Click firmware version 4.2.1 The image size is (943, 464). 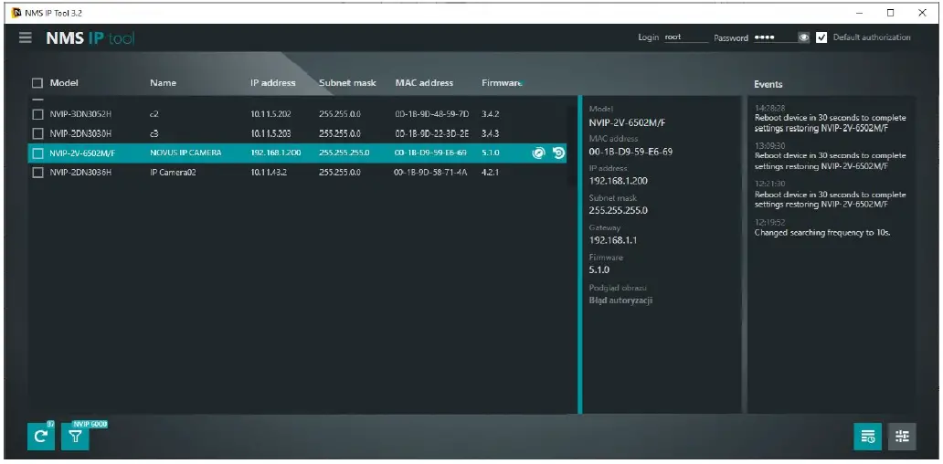point(490,173)
